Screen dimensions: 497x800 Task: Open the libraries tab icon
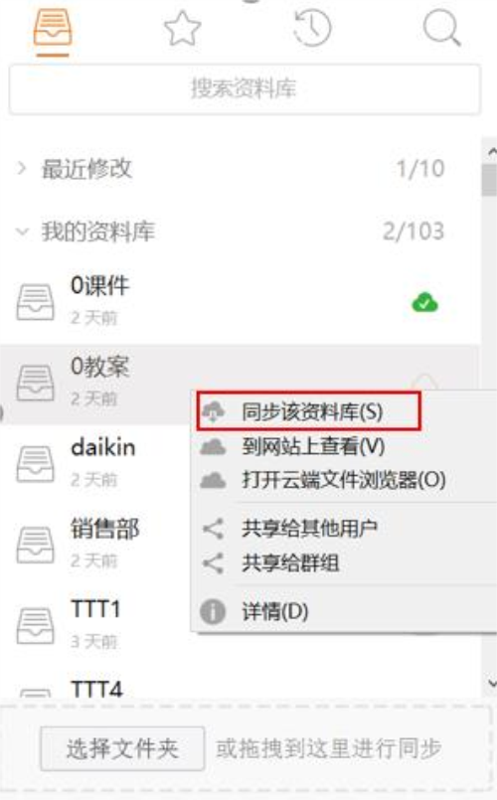(53, 28)
